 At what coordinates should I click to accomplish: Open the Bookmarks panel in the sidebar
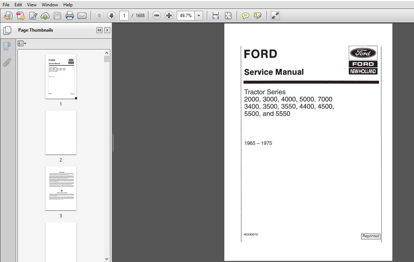click(x=7, y=47)
